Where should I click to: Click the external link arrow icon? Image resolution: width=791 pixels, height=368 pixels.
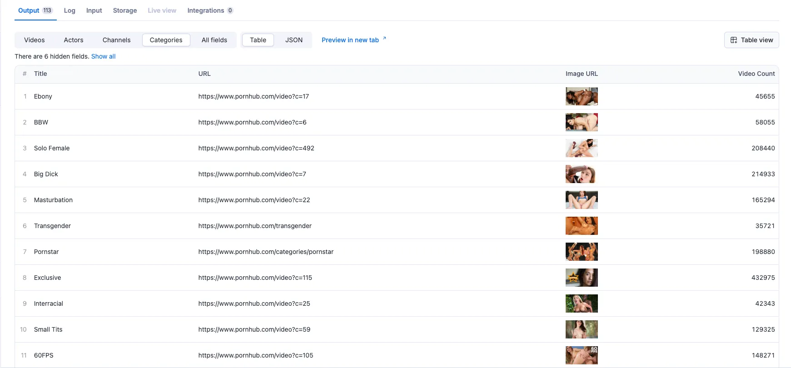coord(384,38)
